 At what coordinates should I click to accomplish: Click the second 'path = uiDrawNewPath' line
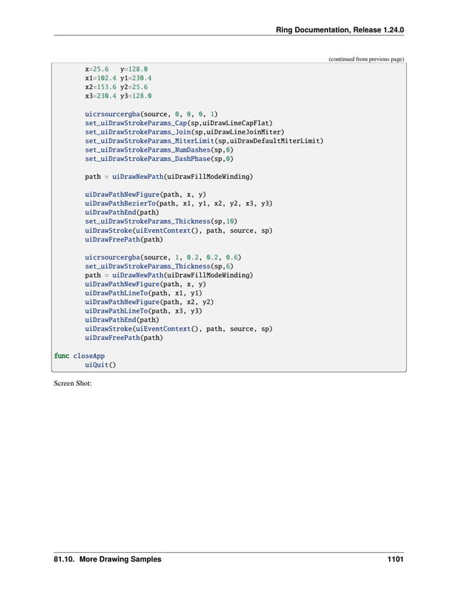169,275
